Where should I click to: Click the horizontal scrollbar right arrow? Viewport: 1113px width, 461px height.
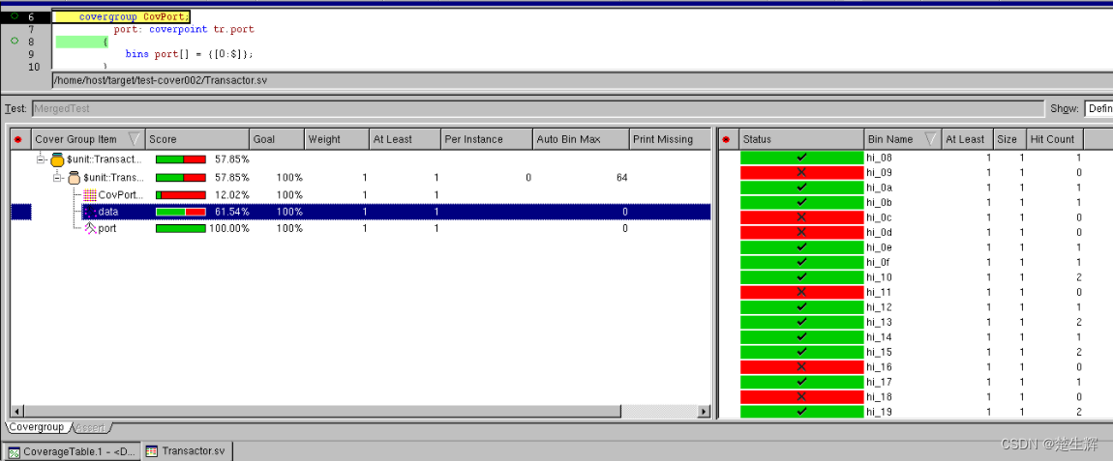pos(704,412)
